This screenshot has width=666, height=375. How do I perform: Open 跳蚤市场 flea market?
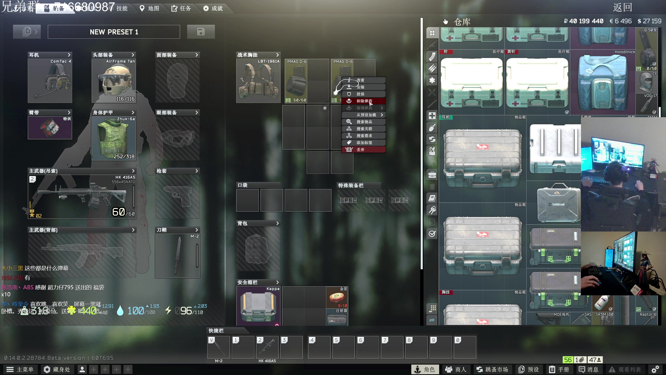click(492, 369)
